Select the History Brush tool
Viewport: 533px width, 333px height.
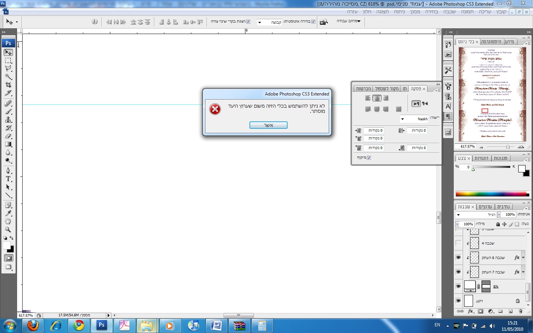(x=8, y=128)
